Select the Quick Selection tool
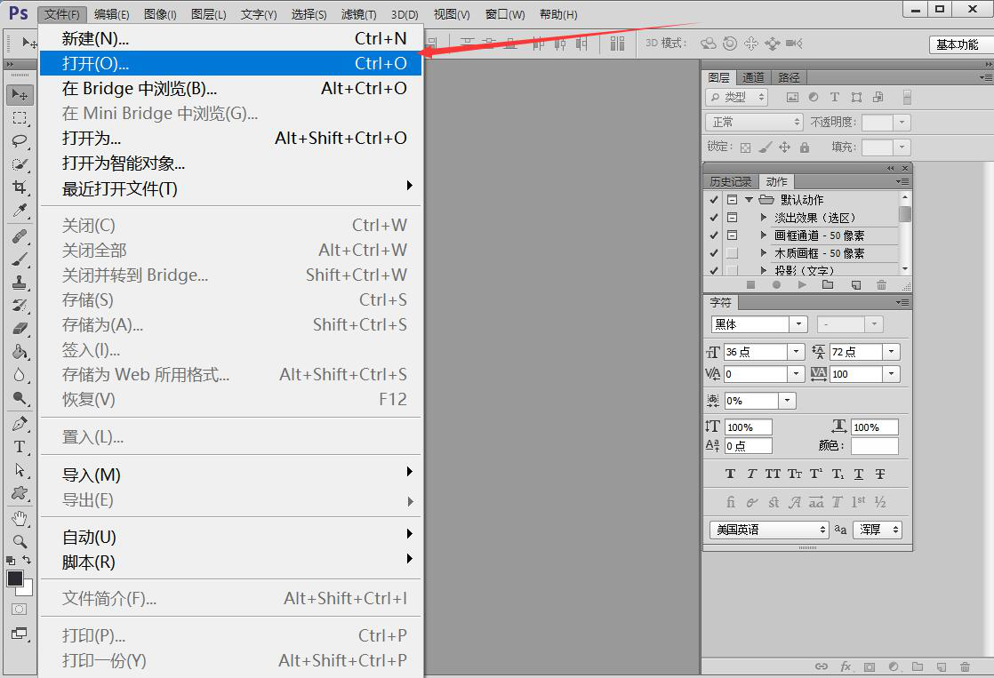Image resolution: width=994 pixels, height=678 pixels. click(20, 164)
